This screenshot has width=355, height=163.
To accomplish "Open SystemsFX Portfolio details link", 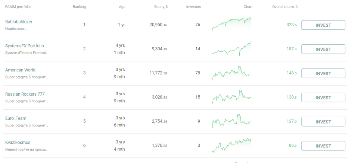I will (x=24, y=46).
